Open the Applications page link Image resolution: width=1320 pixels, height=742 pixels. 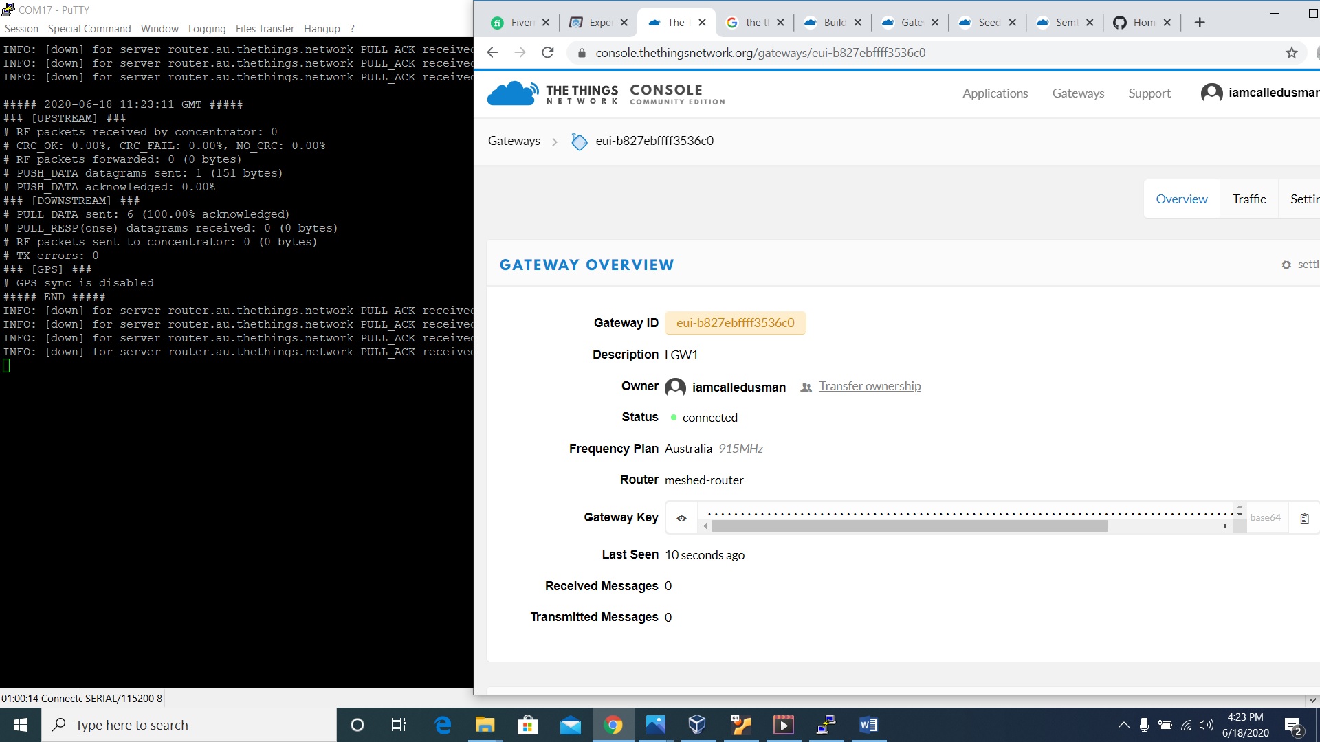tap(995, 93)
